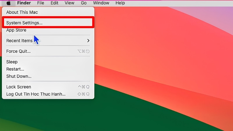Open the Help menu
The height and width of the screenshot is (131, 233).
point(120,3)
